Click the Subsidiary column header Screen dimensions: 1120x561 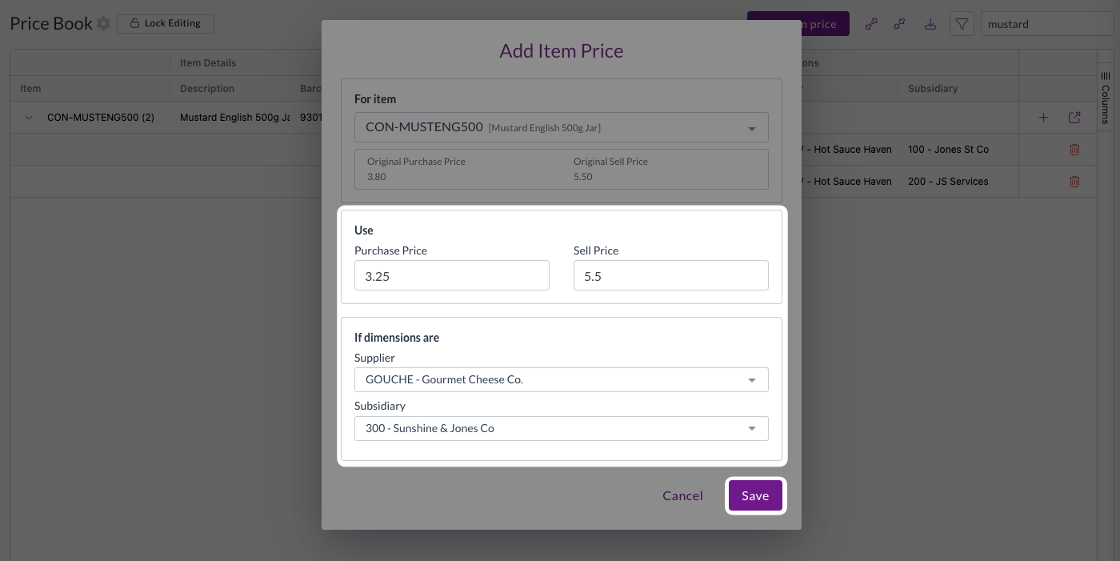pos(933,89)
